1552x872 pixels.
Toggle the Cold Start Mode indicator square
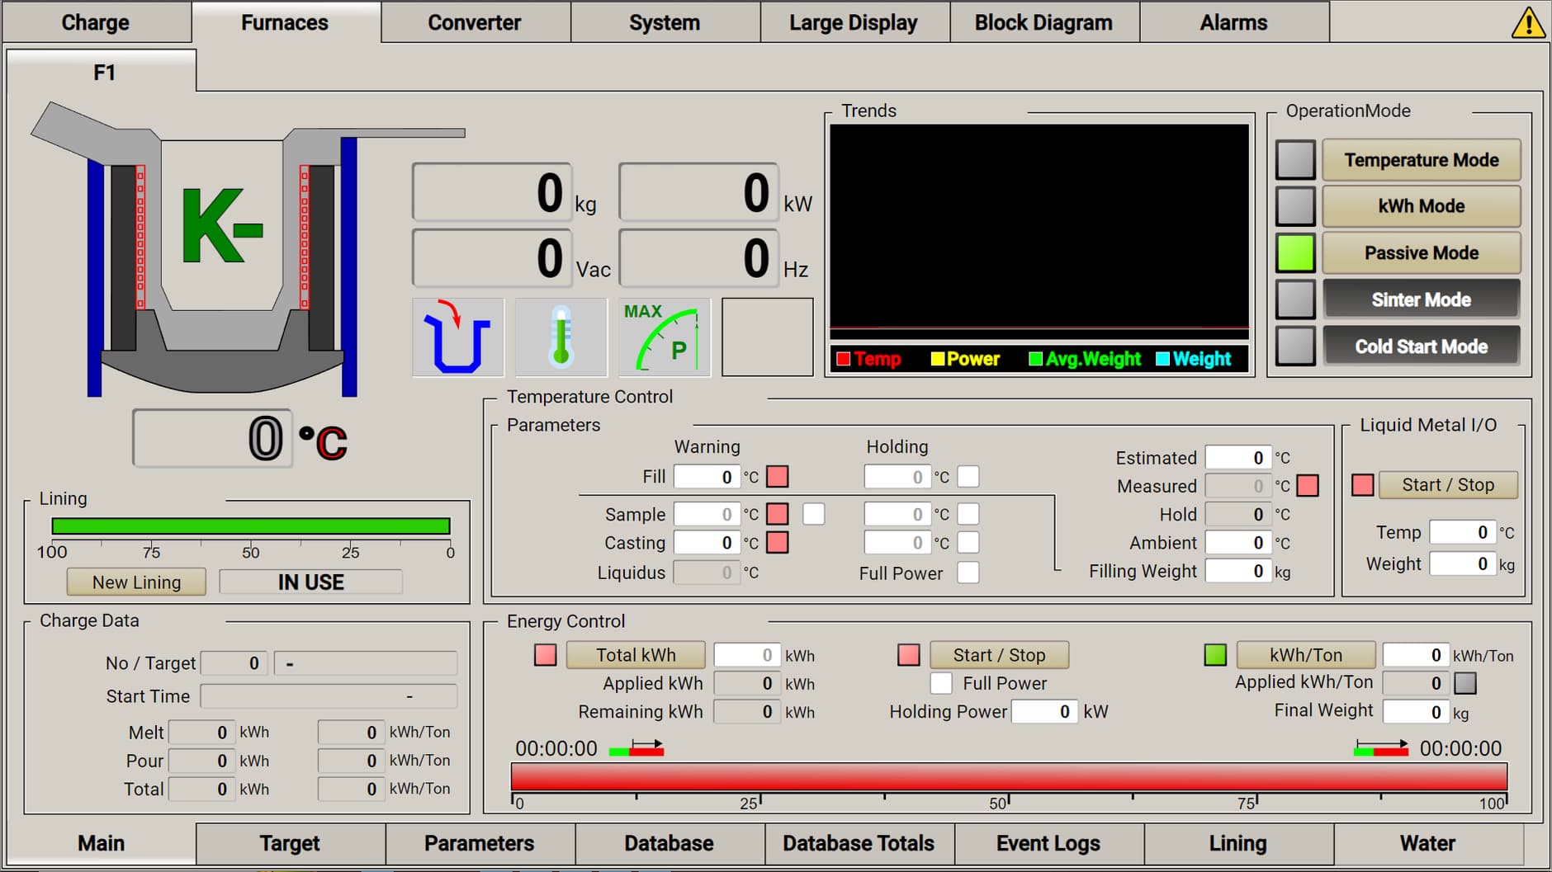pos(1295,346)
